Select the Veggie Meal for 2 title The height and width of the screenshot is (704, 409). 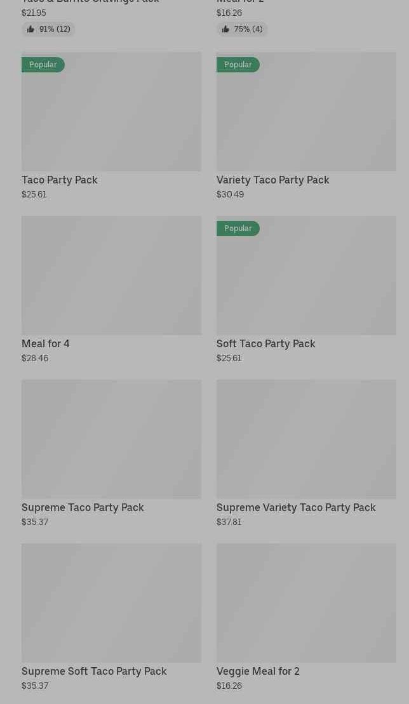tap(258, 672)
